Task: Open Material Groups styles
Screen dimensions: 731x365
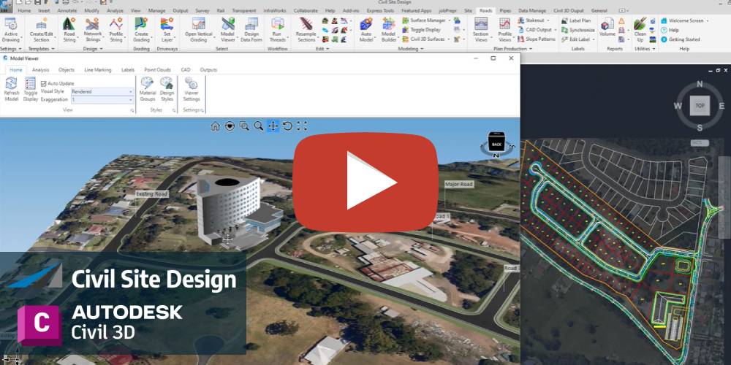Action: click(148, 89)
